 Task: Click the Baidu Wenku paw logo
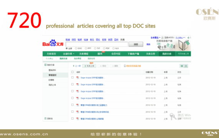(53, 43)
